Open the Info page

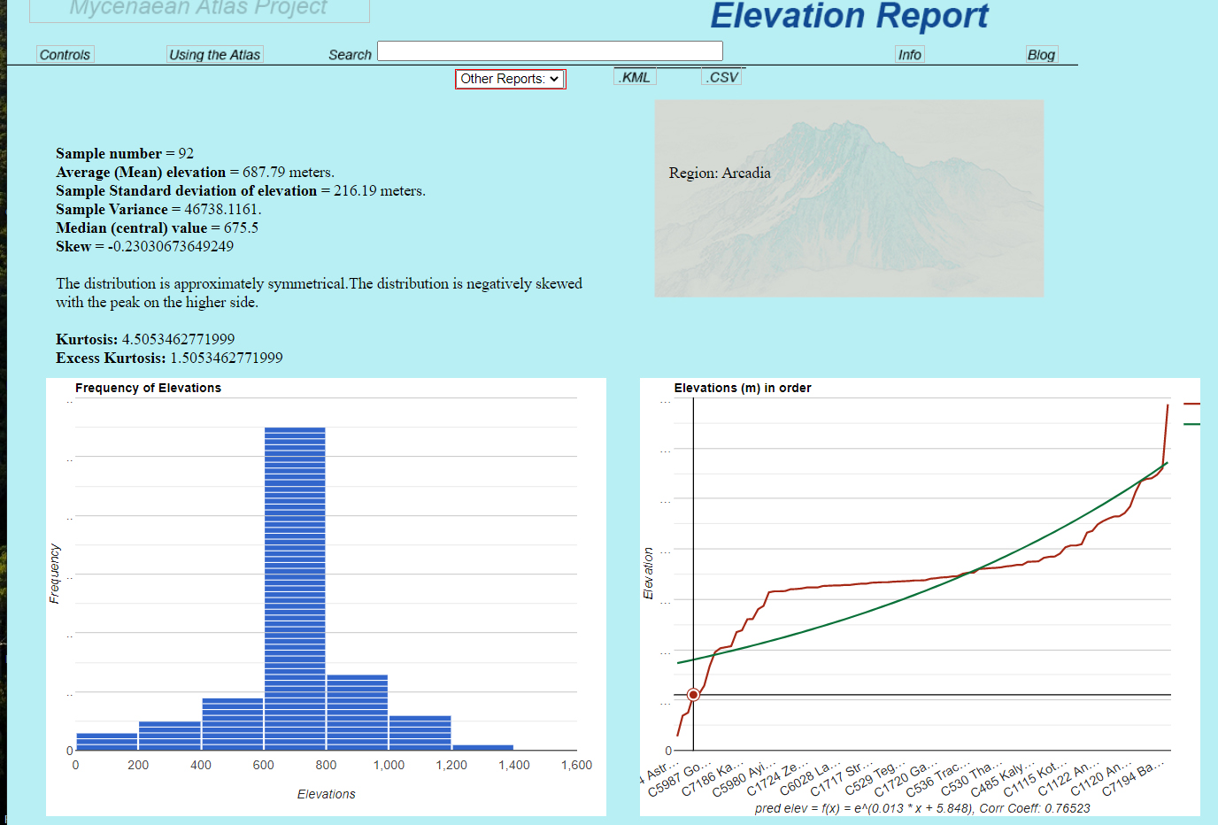pos(909,55)
